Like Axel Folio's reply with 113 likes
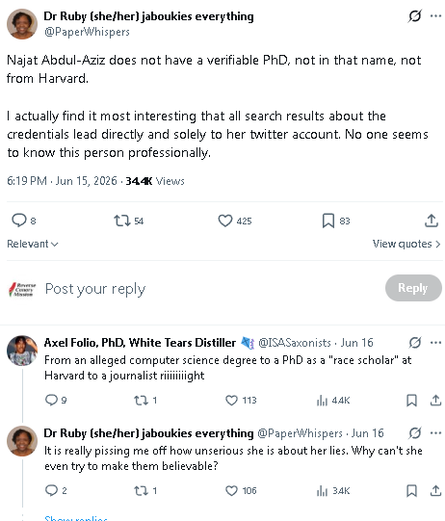 click(241, 400)
